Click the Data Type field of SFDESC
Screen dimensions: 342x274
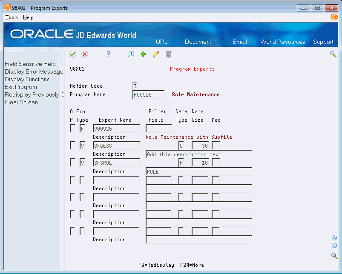pos(181,146)
